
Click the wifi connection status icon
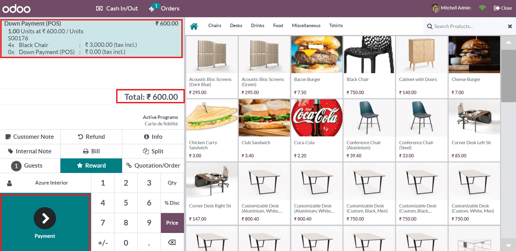click(482, 8)
